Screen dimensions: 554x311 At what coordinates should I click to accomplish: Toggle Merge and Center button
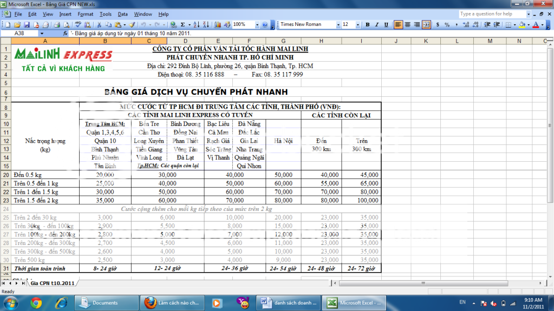pyautogui.click(x=426, y=25)
